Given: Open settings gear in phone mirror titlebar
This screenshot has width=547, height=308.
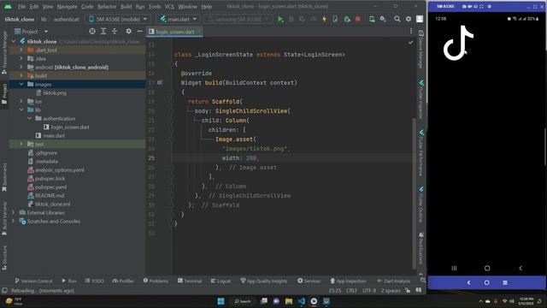Looking at the screenshot, I should tap(490, 6).
